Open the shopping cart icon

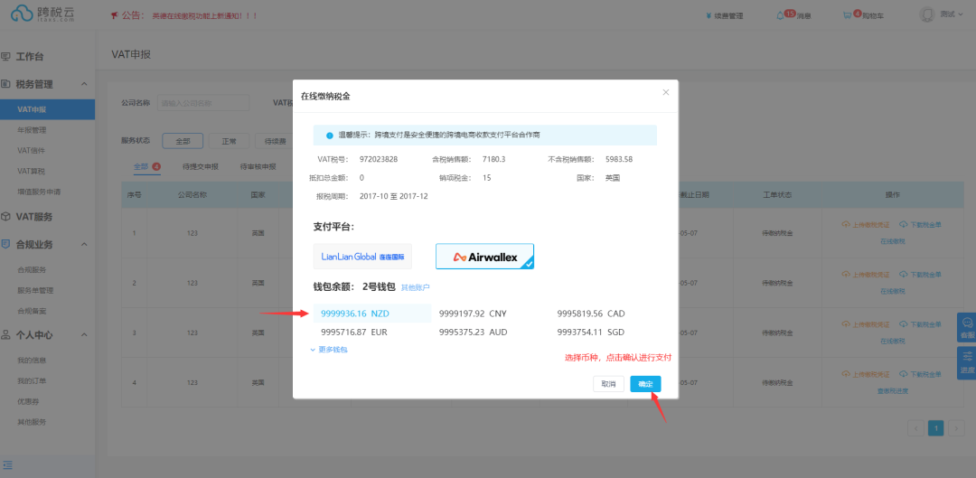click(847, 15)
